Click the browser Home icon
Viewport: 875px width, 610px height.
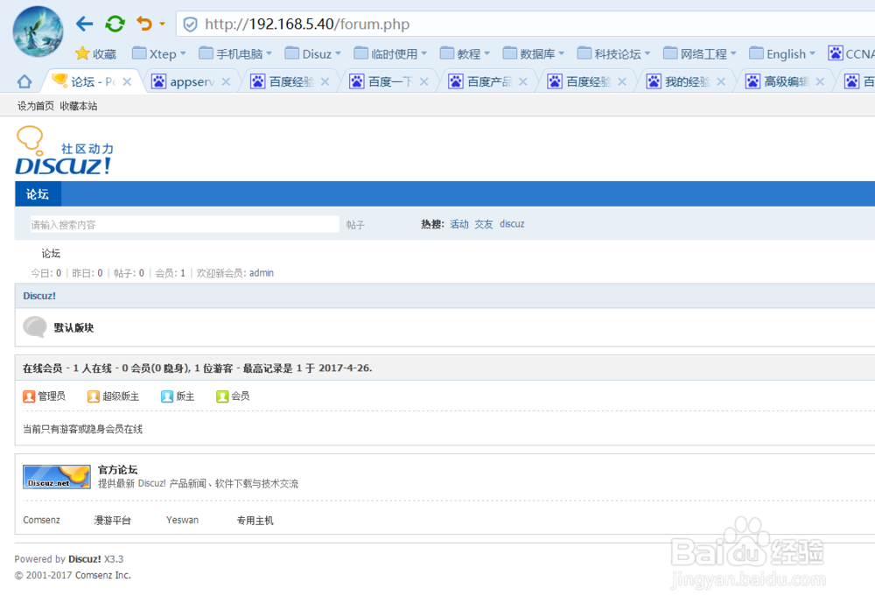pyautogui.click(x=24, y=80)
